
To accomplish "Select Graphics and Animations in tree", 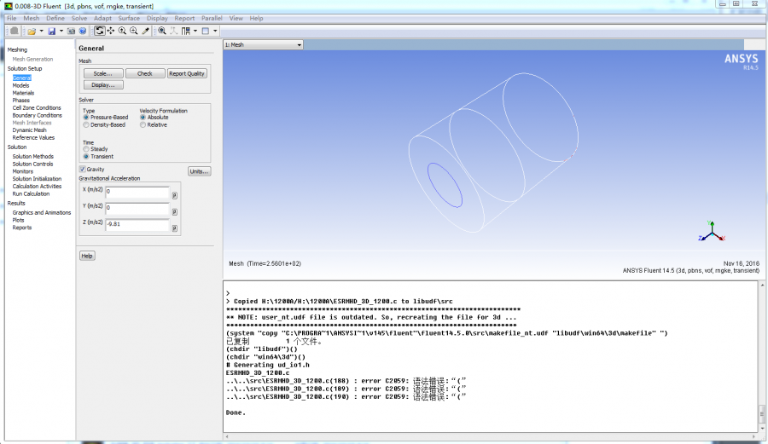I will [42, 213].
